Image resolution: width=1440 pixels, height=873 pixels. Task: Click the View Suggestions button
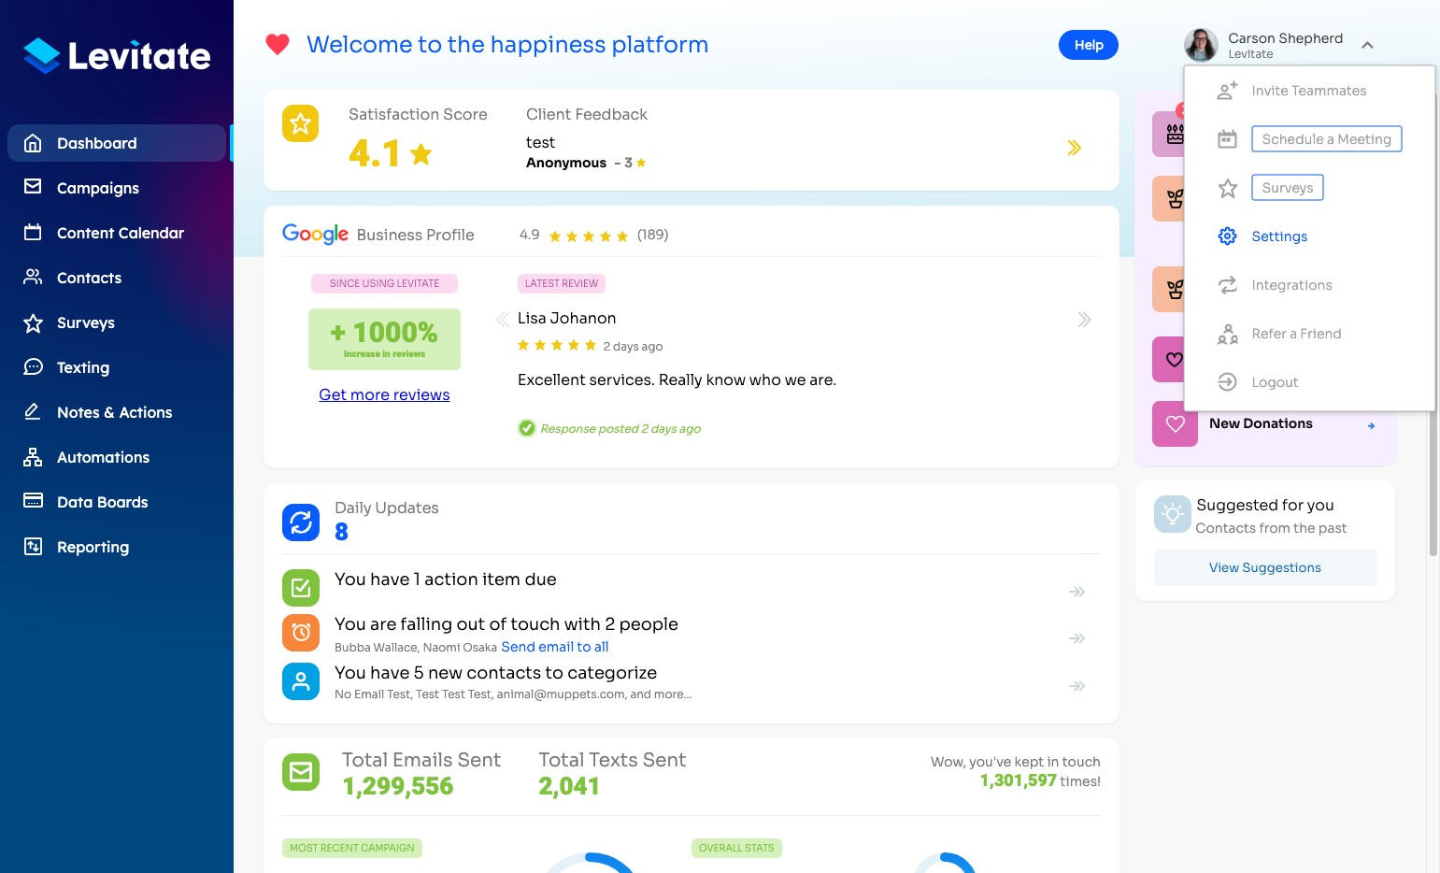[1264, 567]
